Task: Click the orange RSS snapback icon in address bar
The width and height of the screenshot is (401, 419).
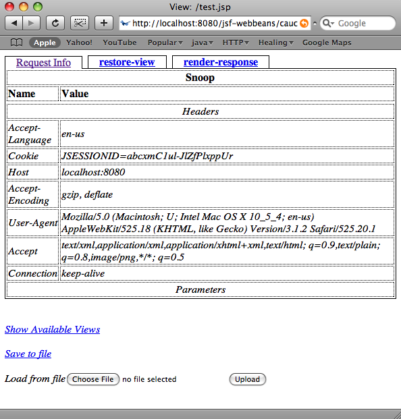Action: pos(304,24)
